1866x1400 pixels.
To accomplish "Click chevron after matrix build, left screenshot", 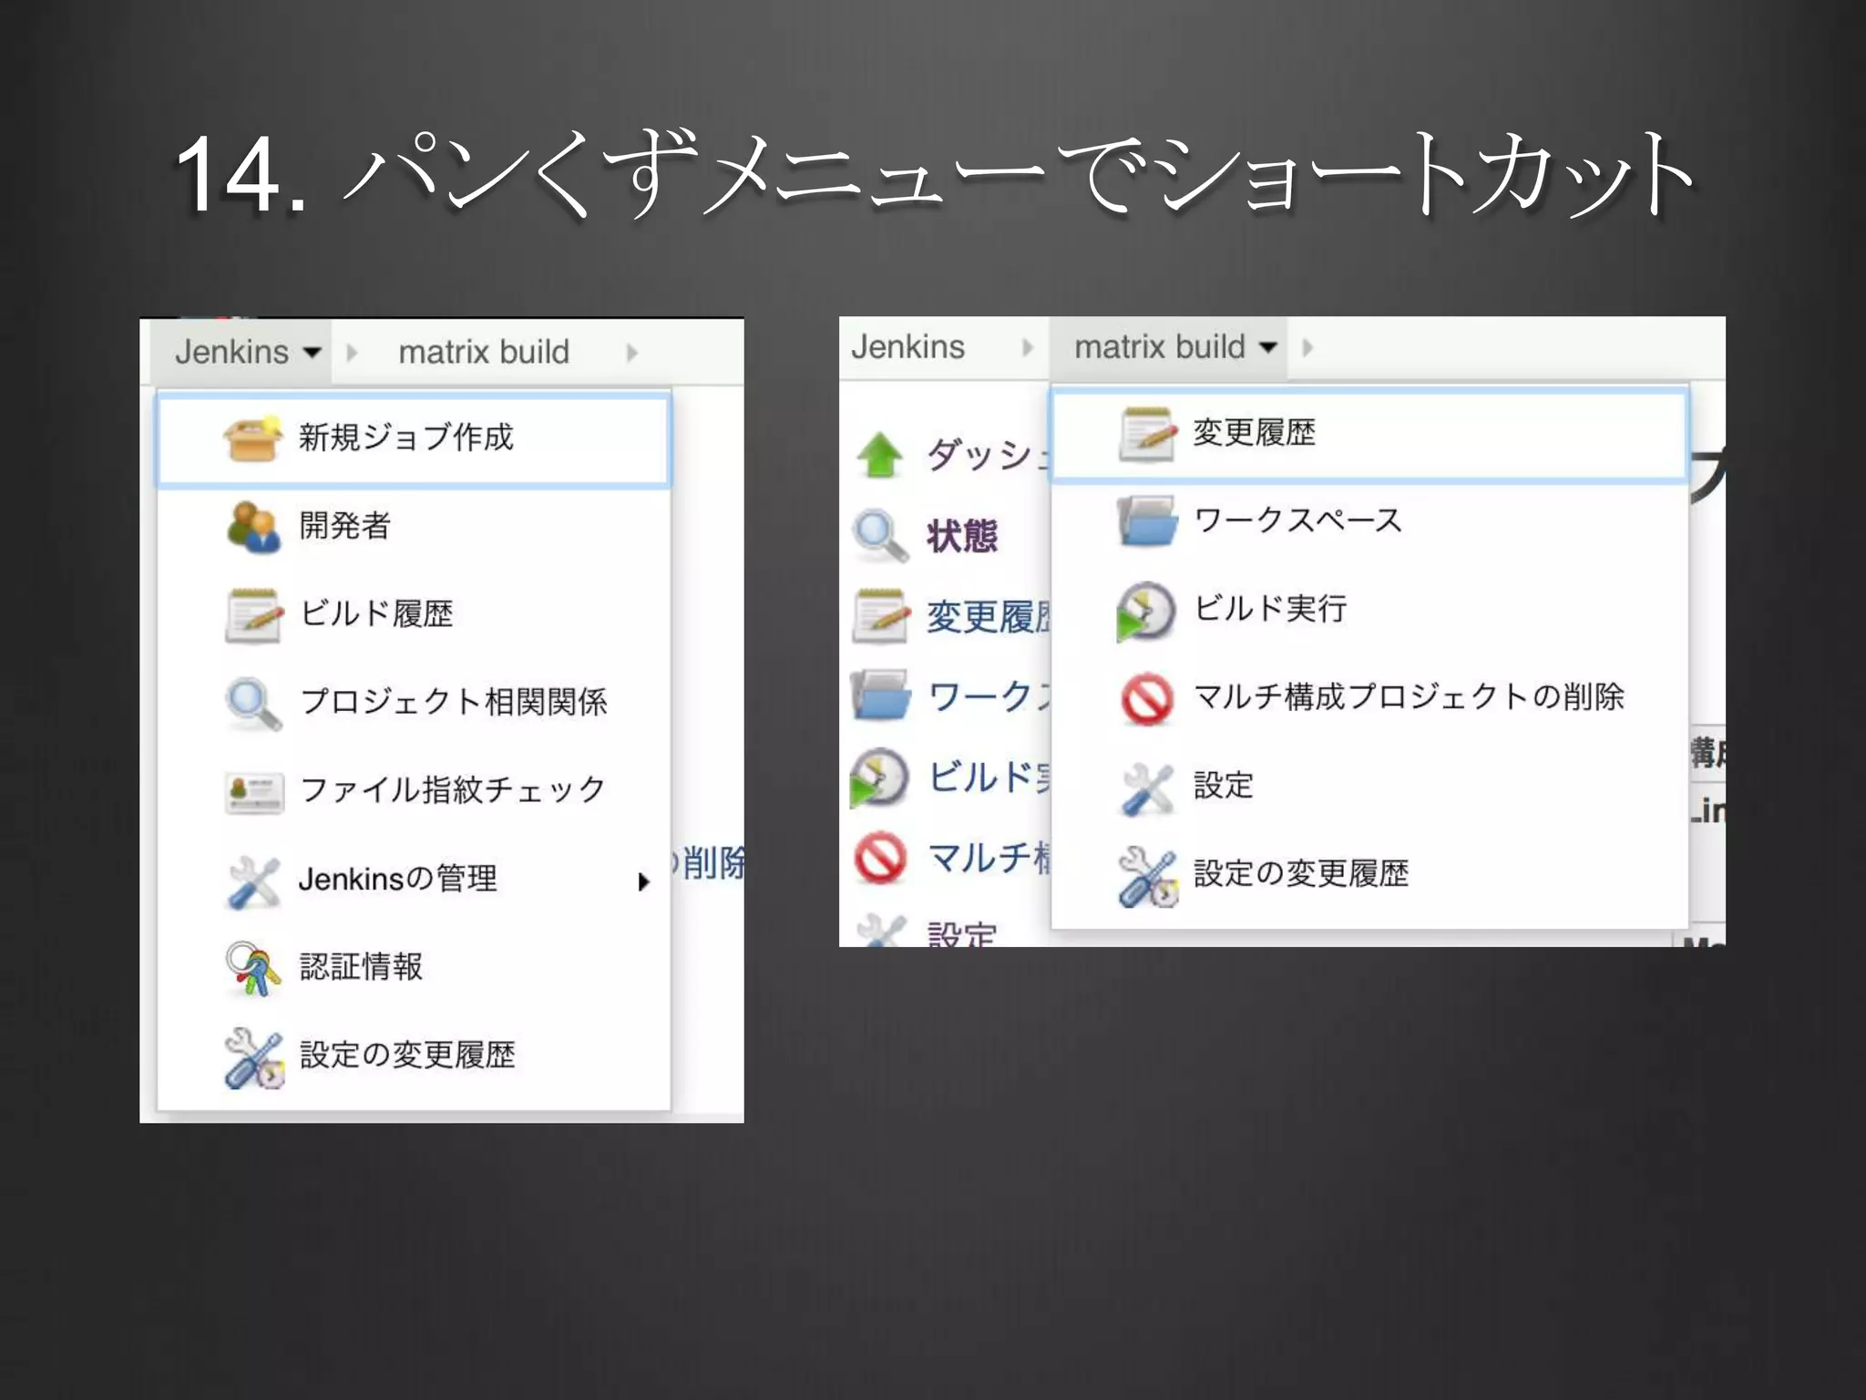I will coord(631,352).
